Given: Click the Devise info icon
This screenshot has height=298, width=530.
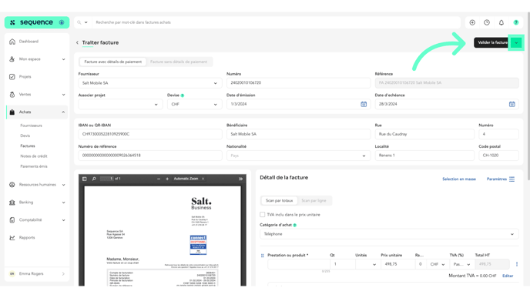Looking at the screenshot, I should coord(182,95).
